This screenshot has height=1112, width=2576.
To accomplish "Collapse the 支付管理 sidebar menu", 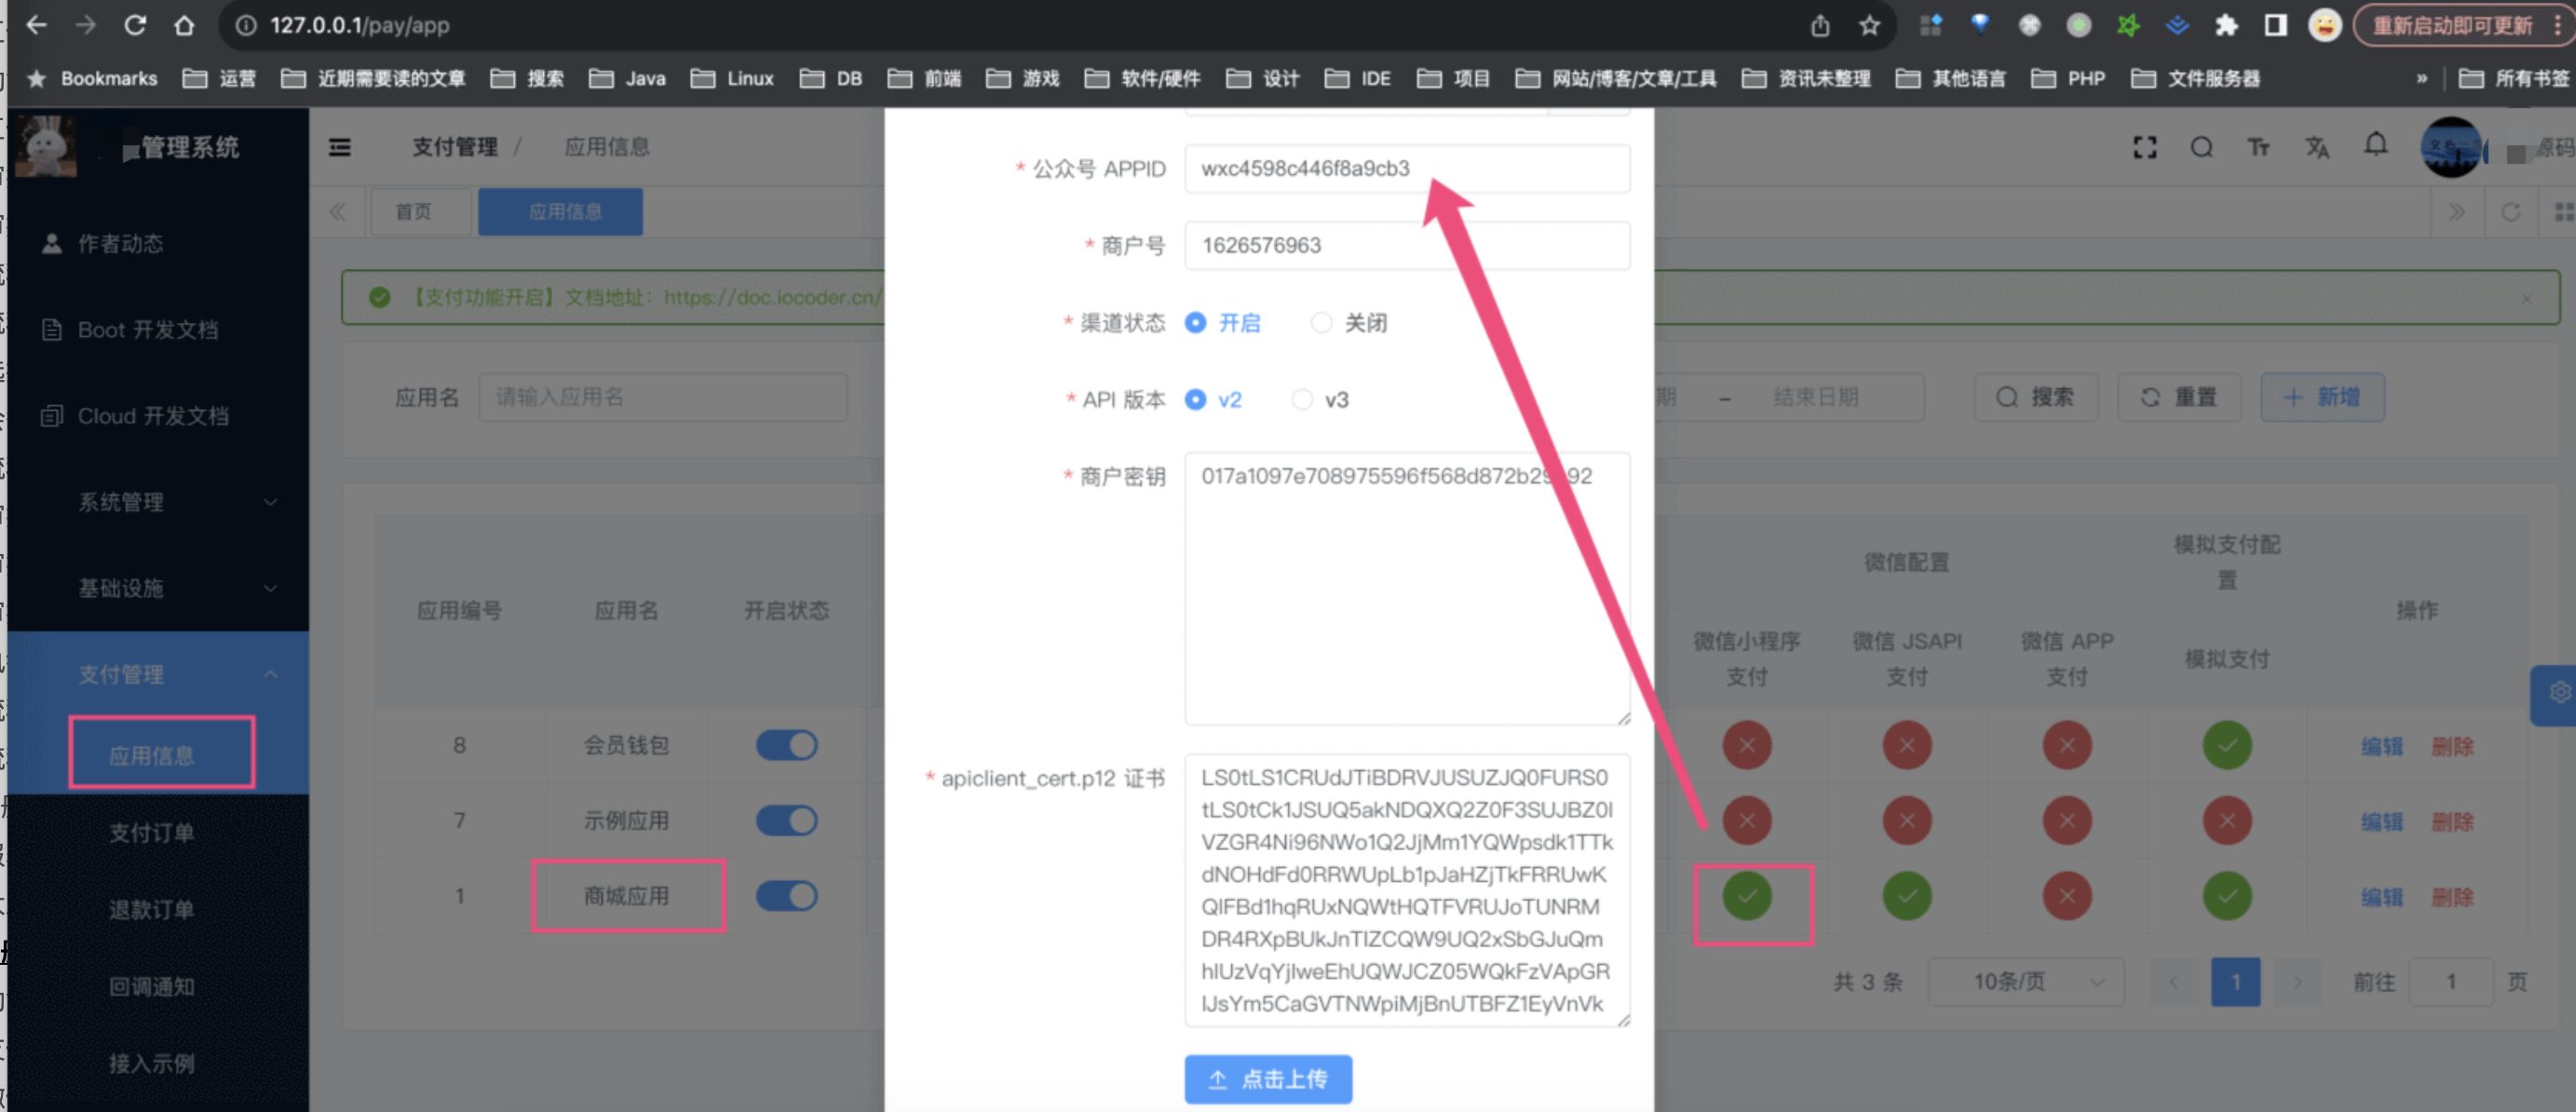I will click(x=160, y=674).
